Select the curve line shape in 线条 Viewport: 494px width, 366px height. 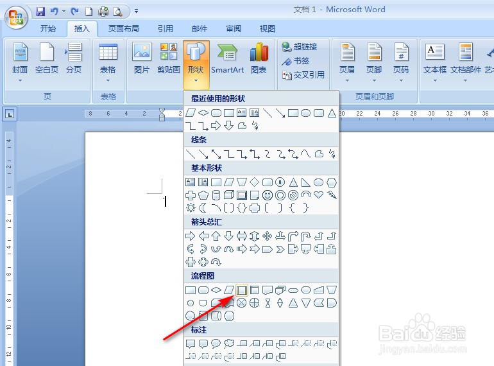306,154
